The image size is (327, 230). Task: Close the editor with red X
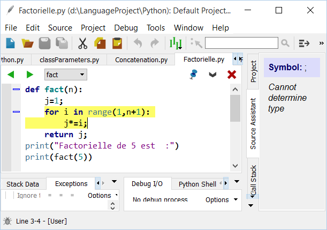click(232, 75)
